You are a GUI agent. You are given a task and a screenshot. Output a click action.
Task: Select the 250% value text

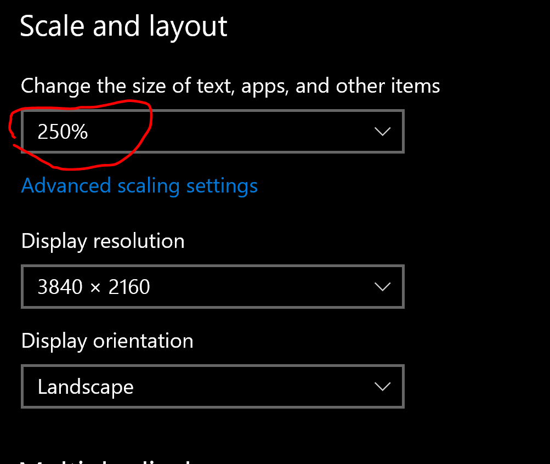(x=63, y=132)
